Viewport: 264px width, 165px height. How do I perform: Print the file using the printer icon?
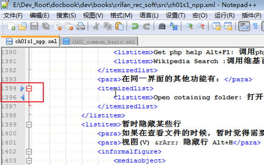pos(81,26)
